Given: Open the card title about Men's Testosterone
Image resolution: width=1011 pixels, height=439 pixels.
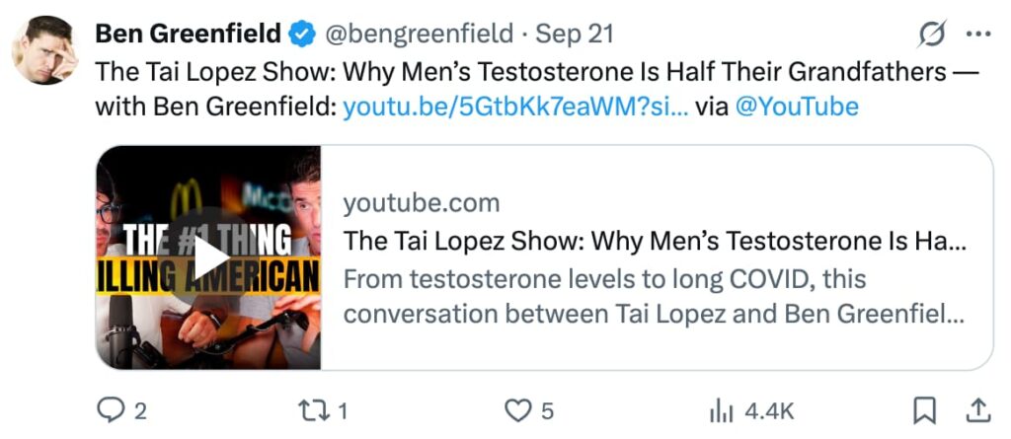Looking at the screenshot, I should pyautogui.click(x=655, y=241).
